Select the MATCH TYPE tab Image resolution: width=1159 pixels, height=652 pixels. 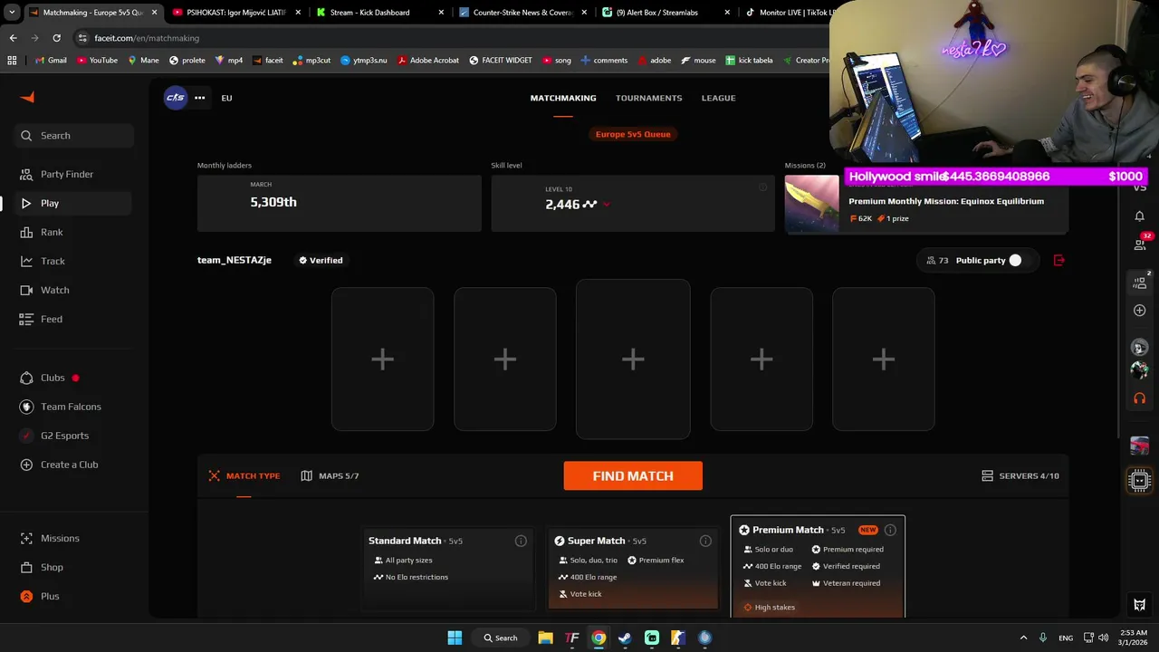[x=244, y=475]
